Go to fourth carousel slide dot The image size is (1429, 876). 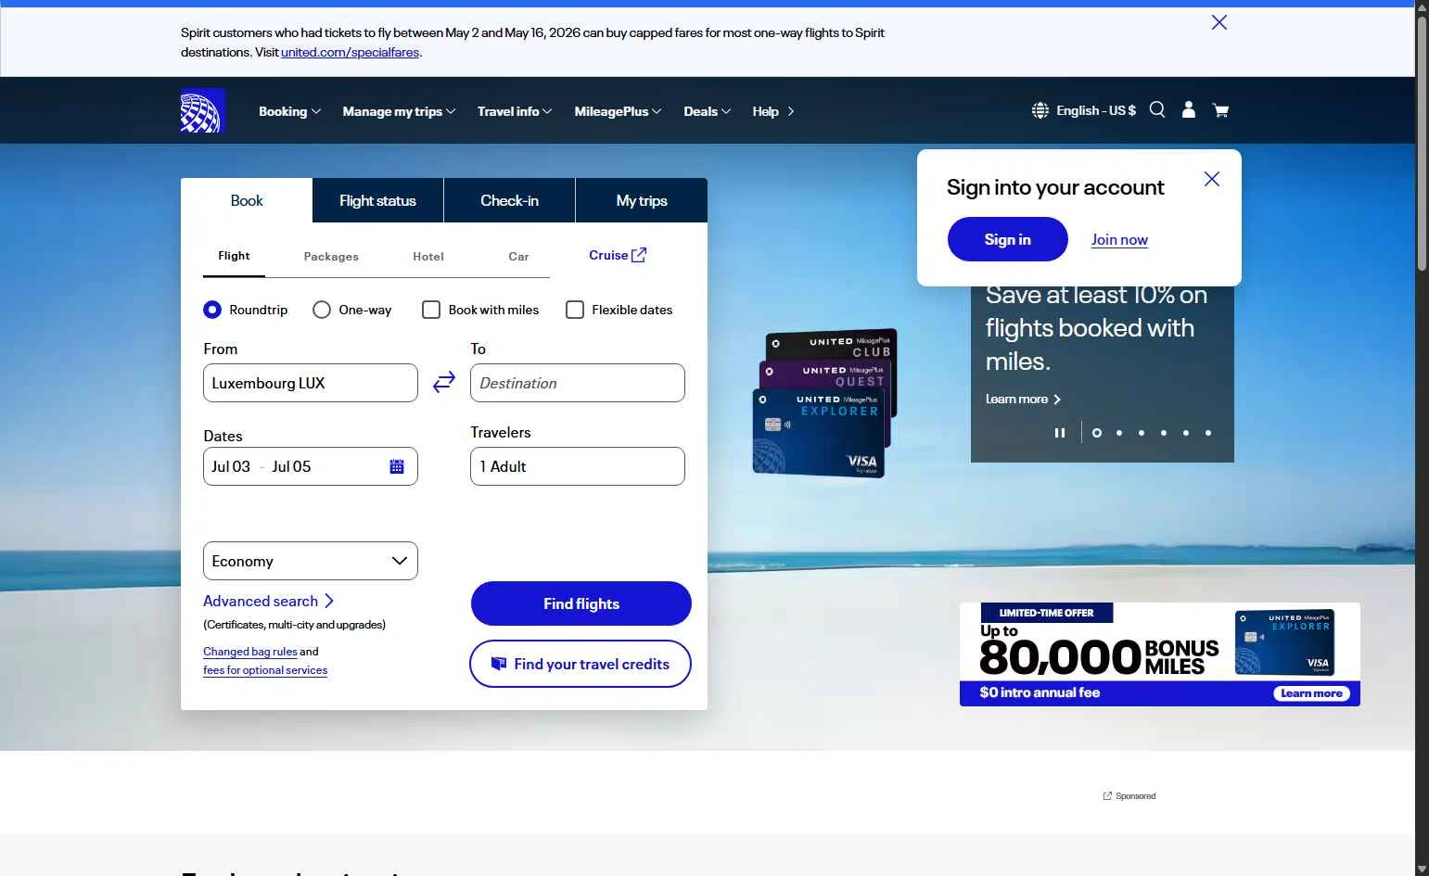[x=1164, y=433]
